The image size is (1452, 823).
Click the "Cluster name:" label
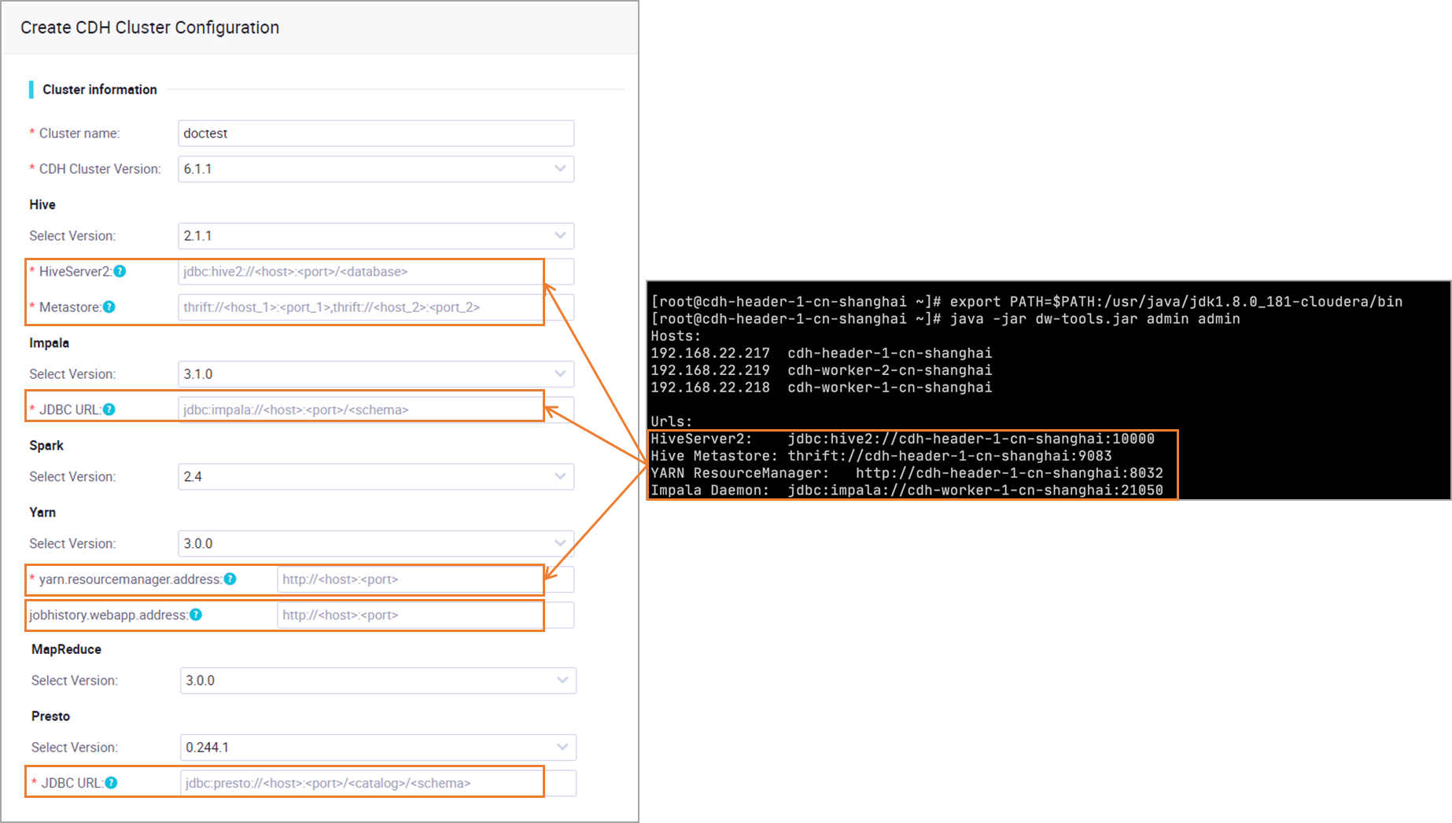[79, 134]
